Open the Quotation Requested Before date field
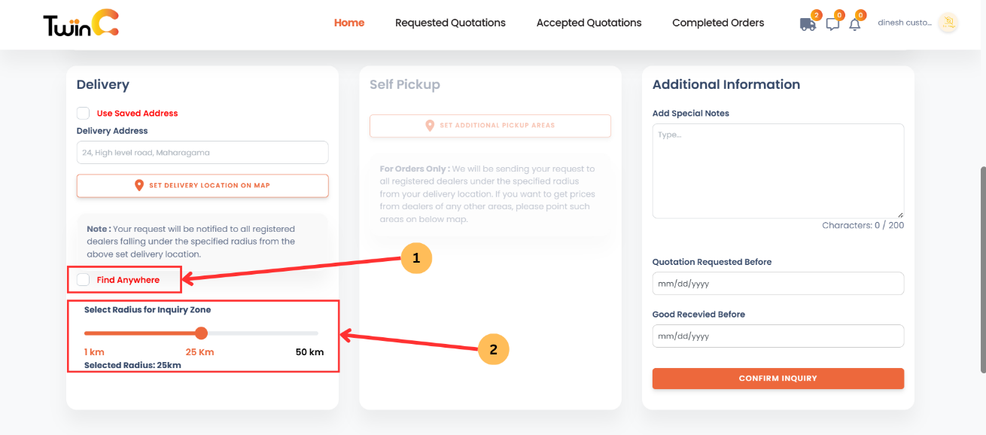The width and height of the screenshot is (986, 435). point(778,284)
